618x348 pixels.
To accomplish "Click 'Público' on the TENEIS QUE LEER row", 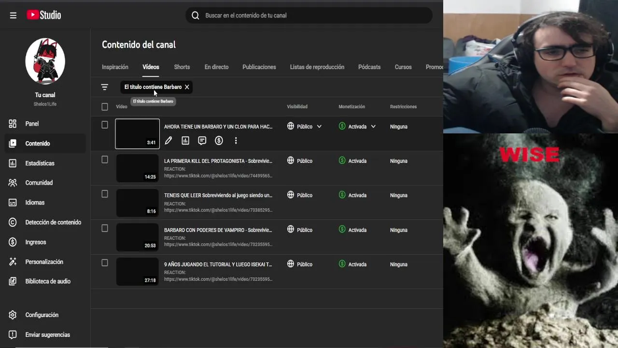I will point(305,195).
